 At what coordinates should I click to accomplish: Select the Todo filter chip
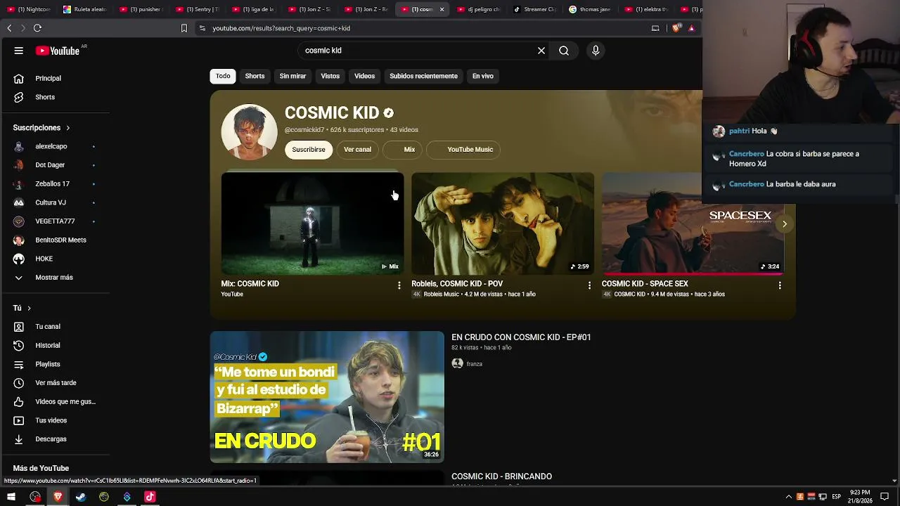pos(223,76)
